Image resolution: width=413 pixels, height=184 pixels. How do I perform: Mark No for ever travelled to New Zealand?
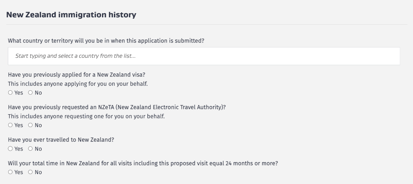30,149
